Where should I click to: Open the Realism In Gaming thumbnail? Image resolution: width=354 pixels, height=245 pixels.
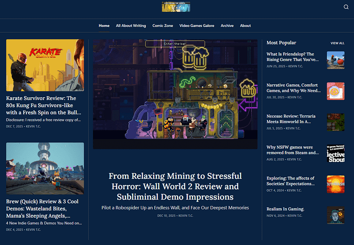pyautogui.click(x=336, y=215)
